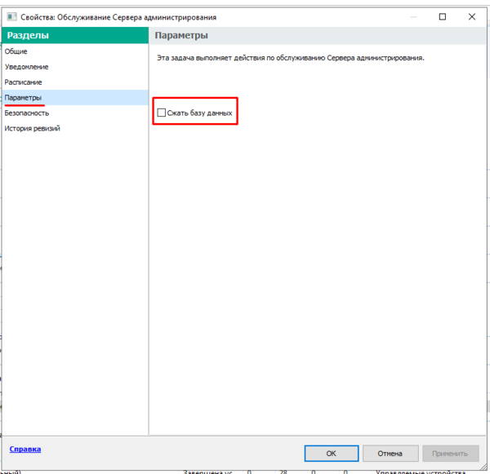Click the Отмена button
Image resolution: width=490 pixels, height=474 pixels.
[x=390, y=453]
